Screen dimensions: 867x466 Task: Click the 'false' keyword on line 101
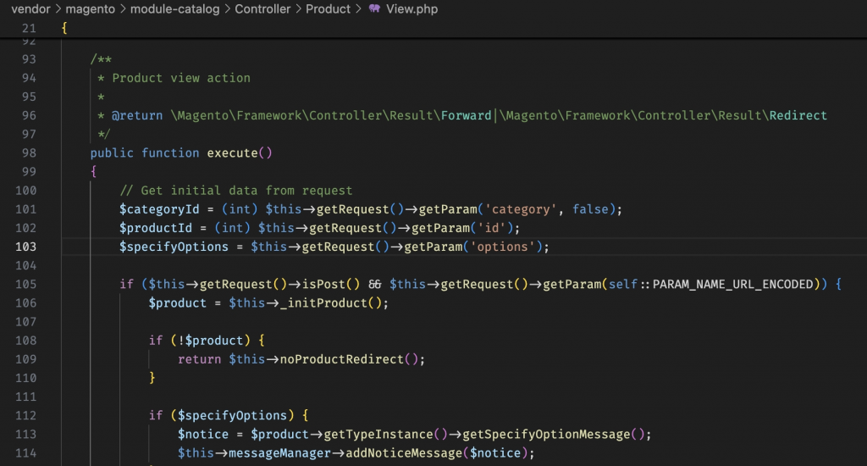[590, 209]
